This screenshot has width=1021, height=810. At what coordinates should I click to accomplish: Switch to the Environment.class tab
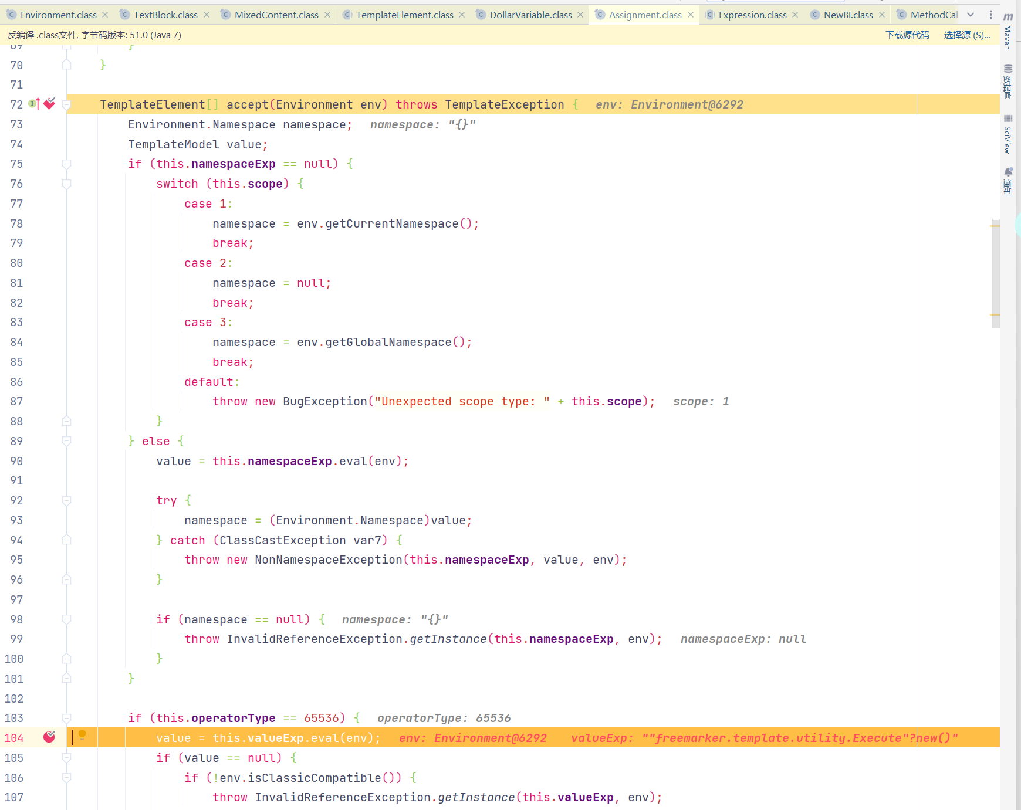coord(58,15)
